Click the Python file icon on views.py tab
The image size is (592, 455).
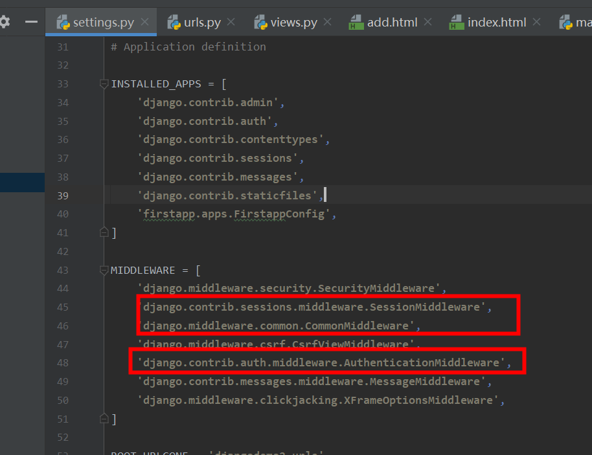pos(261,22)
